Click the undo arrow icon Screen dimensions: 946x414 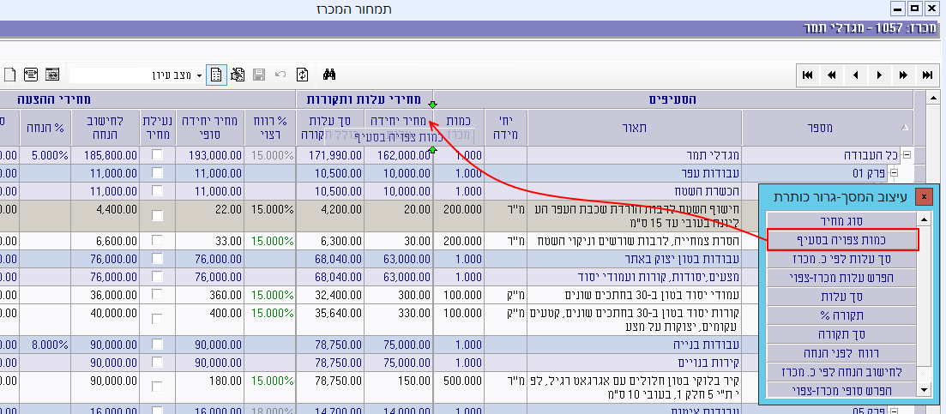point(280,75)
